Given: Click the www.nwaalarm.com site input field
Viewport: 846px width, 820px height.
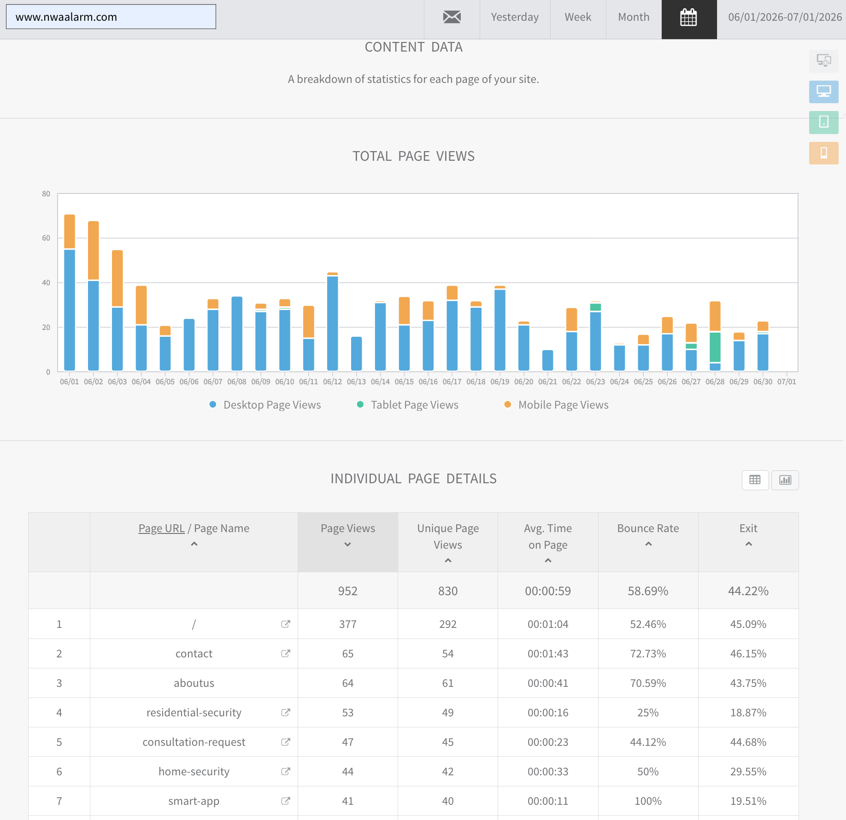Looking at the screenshot, I should click(111, 17).
